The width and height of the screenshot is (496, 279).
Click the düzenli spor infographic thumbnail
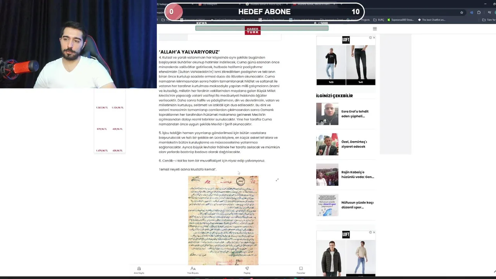327,205
